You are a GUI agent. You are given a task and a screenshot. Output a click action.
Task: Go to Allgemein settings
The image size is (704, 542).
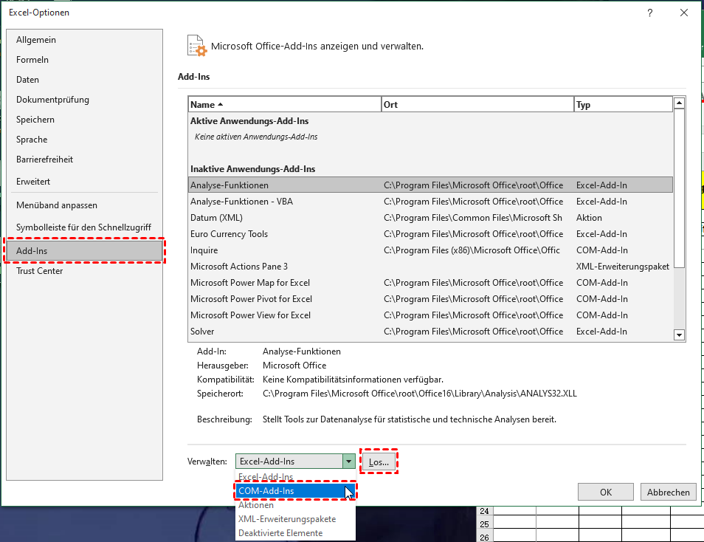click(x=36, y=40)
